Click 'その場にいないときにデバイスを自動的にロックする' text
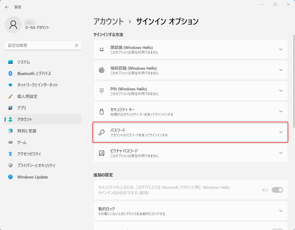The image size is (295, 230). tap(132, 214)
